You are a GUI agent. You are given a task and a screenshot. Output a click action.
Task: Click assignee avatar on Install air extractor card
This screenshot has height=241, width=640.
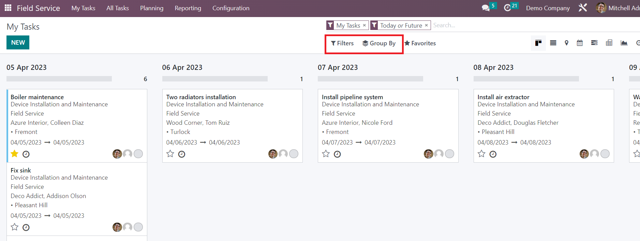pyautogui.click(x=584, y=154)
